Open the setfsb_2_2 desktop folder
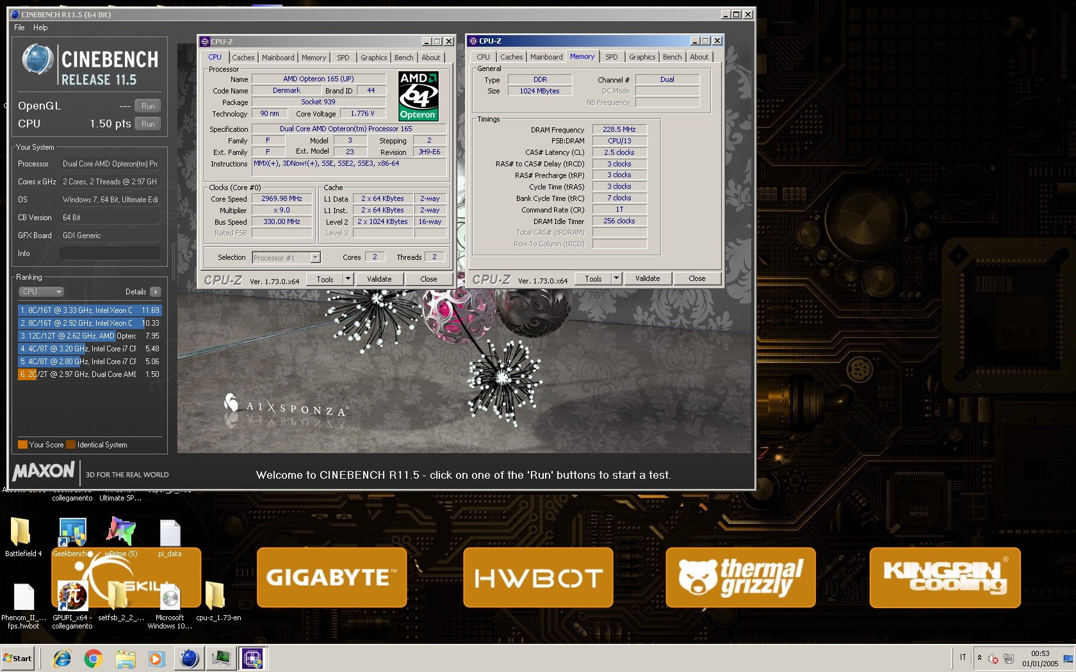 click(118, 596)
